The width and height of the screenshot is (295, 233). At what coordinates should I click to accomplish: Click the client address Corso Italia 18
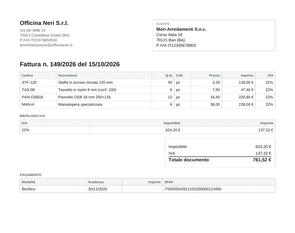[x=169, y=35]
